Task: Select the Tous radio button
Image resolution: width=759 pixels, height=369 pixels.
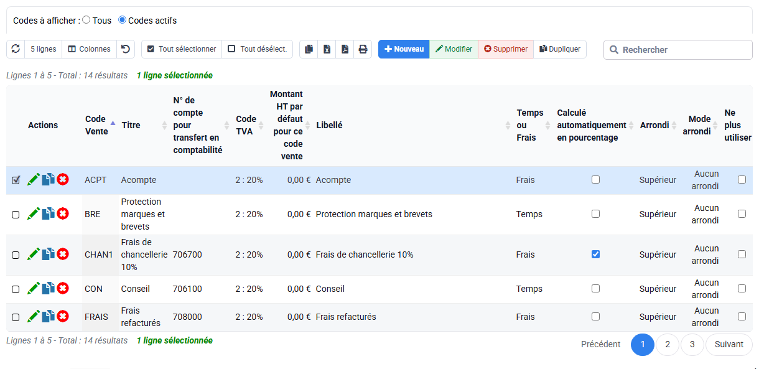Action: click(86, 20)
